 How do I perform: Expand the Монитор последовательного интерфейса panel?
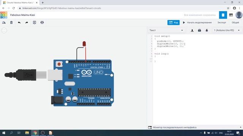(x=195, y=127)
